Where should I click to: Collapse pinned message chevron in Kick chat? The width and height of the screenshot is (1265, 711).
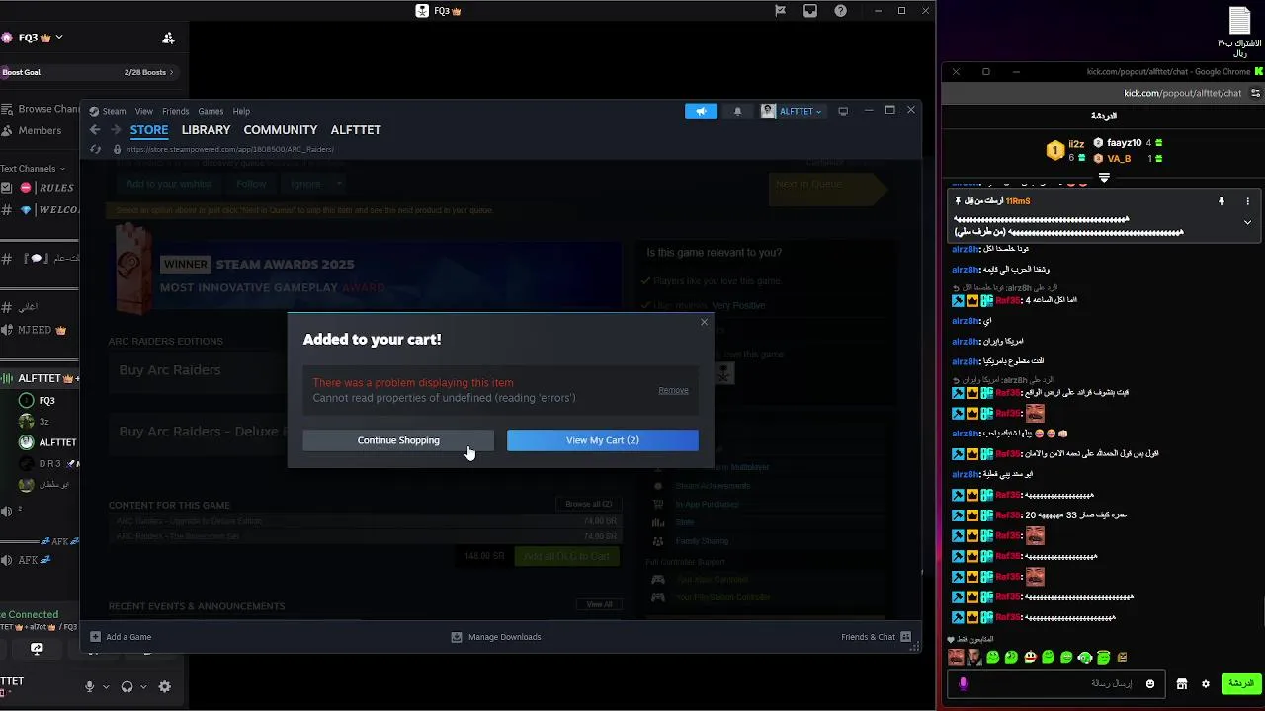coord(1247,223)
